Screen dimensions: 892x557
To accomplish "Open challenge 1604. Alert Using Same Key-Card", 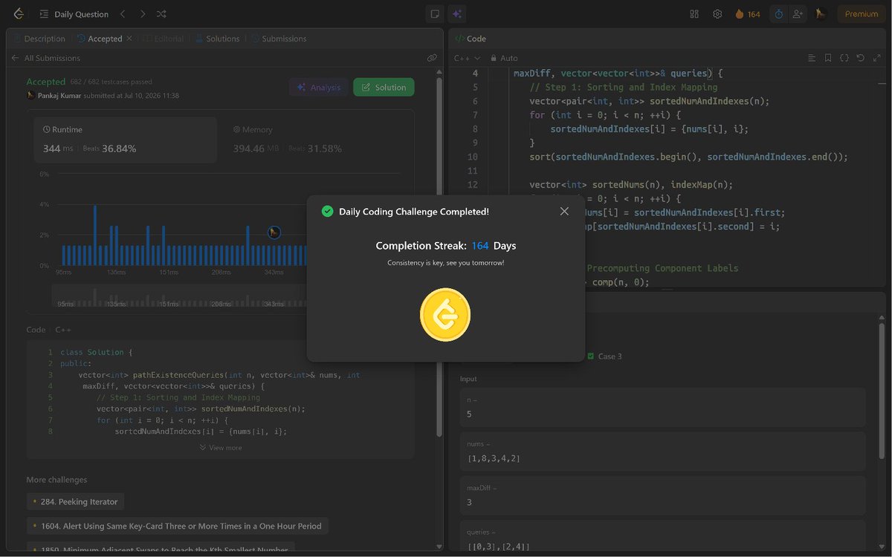I will 178,526.
